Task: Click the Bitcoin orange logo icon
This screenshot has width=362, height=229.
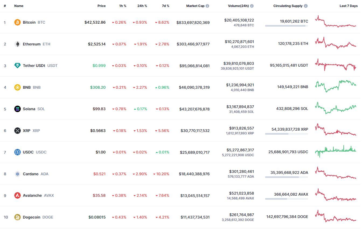Action: (18, 22)
